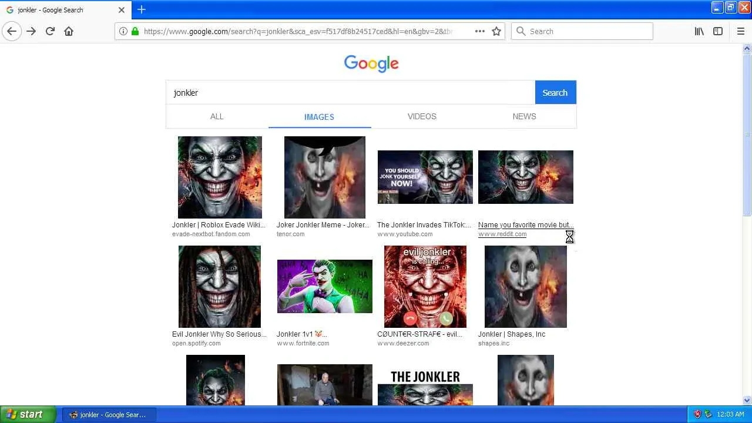The image size is (752, 423).
Task: Click the scrollbar down arrow
Action: pyautogui.click(x=747, y=401)
